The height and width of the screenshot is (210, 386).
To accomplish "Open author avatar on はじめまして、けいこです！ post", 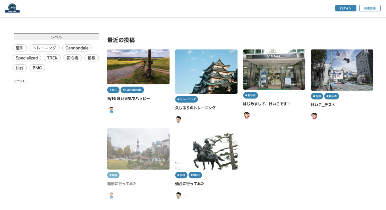I will pyautogui.click(x=247, y=115).
